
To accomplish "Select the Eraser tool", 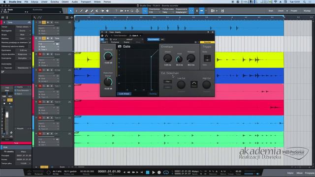I will 87,11.
